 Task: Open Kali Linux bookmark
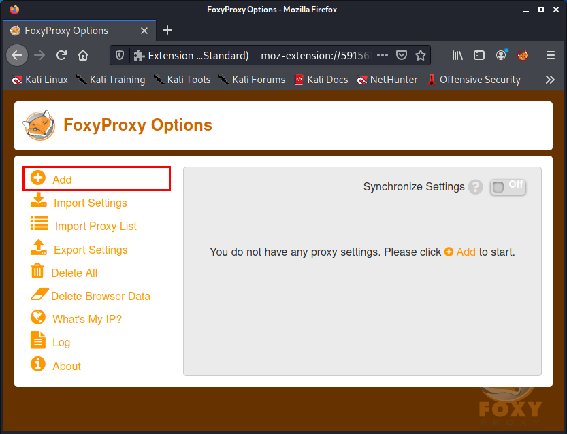39,80
